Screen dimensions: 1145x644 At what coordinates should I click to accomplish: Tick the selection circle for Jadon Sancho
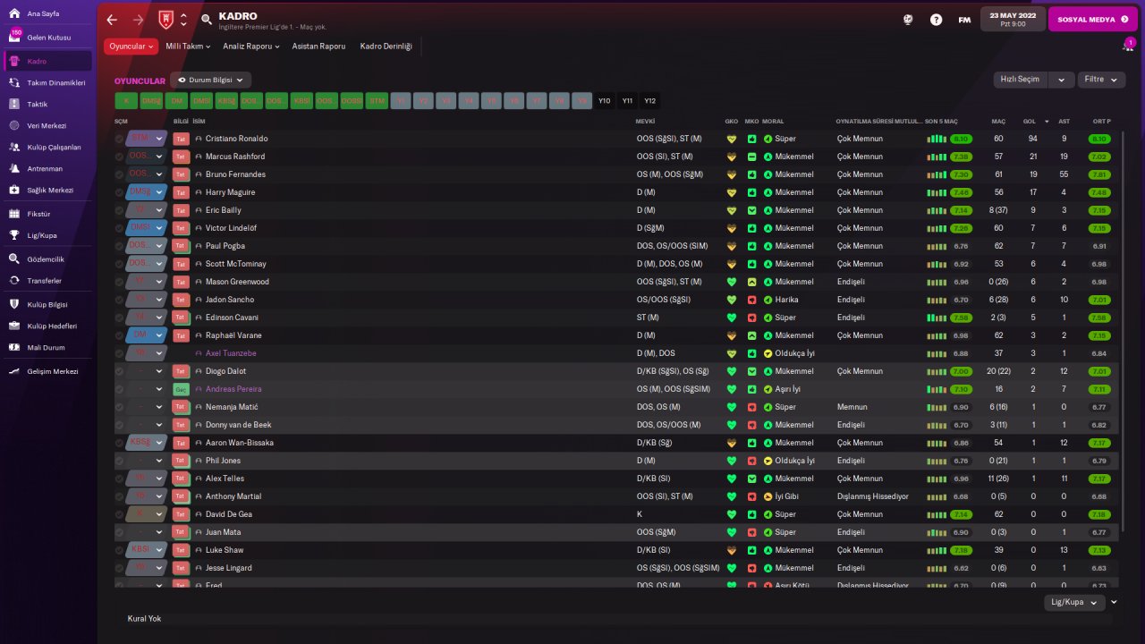pos(120,300)
